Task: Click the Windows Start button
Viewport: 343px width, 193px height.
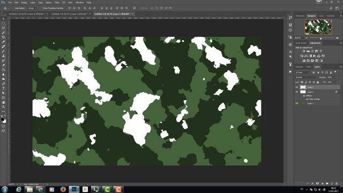Action: click(x=5, y=189)
